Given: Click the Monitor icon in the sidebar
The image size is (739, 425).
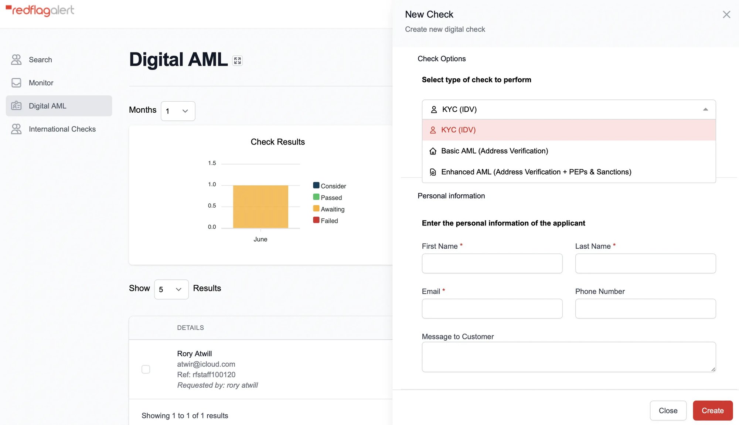Looking at the screenshot, I should 16,82.
